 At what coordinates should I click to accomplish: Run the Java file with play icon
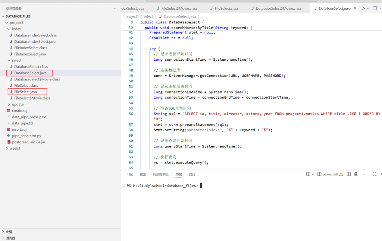[363, 8]
